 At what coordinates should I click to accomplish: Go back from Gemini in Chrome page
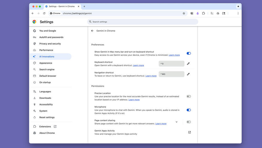(92, 31)
